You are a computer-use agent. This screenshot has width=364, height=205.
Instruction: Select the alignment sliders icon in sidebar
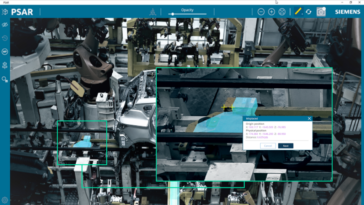(x=4, y=66)
